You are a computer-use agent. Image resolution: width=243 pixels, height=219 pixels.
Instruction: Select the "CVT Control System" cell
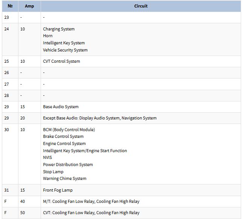[61, 61]
